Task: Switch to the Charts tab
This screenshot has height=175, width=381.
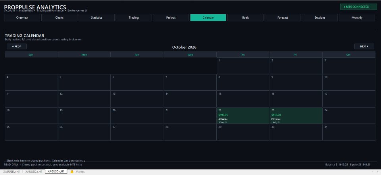Action: (x=59, y=18)
